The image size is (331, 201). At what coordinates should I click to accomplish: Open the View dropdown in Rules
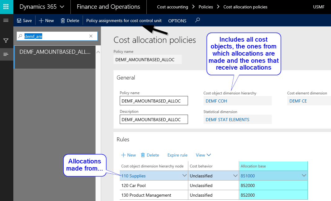(x=203, y=155)
